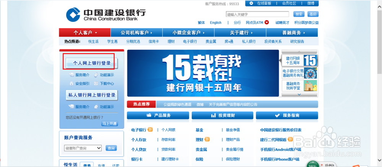Select the 善融商务玩转学堂 thumbnail
Viewport: 382px width, 167px height.
[x=299, y=86]
